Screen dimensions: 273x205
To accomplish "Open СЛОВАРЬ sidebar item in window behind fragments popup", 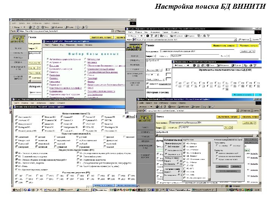I will pos(135,60).
